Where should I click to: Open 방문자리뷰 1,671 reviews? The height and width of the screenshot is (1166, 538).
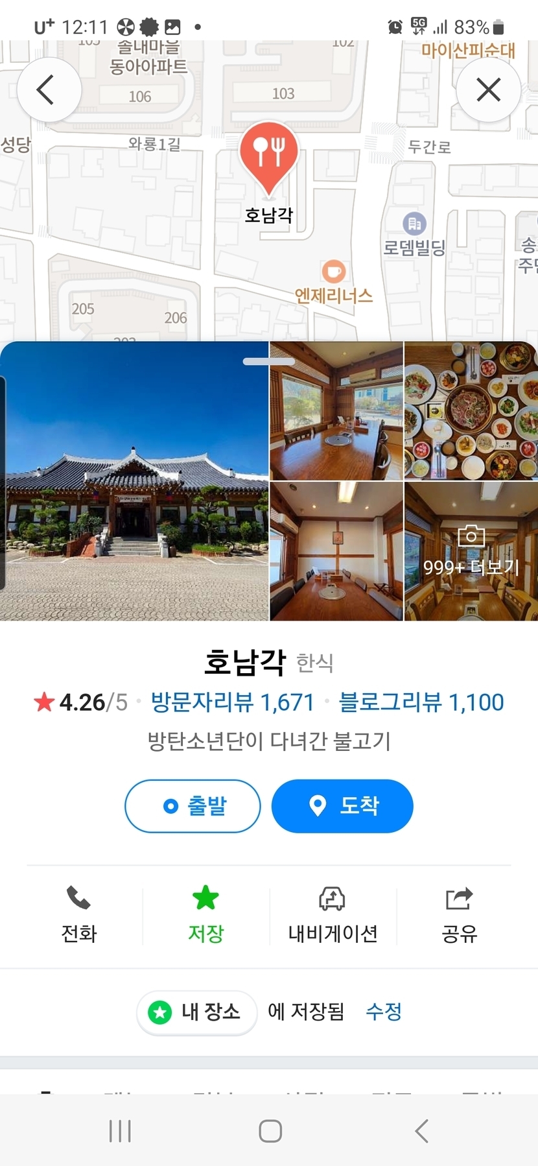tap(232, 702)
